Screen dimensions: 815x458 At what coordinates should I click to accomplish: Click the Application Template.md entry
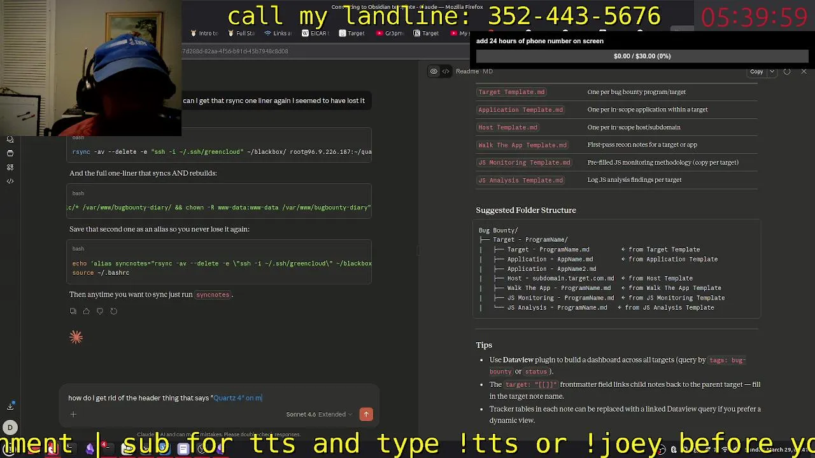pyautogui.click(x=520, y=109)
